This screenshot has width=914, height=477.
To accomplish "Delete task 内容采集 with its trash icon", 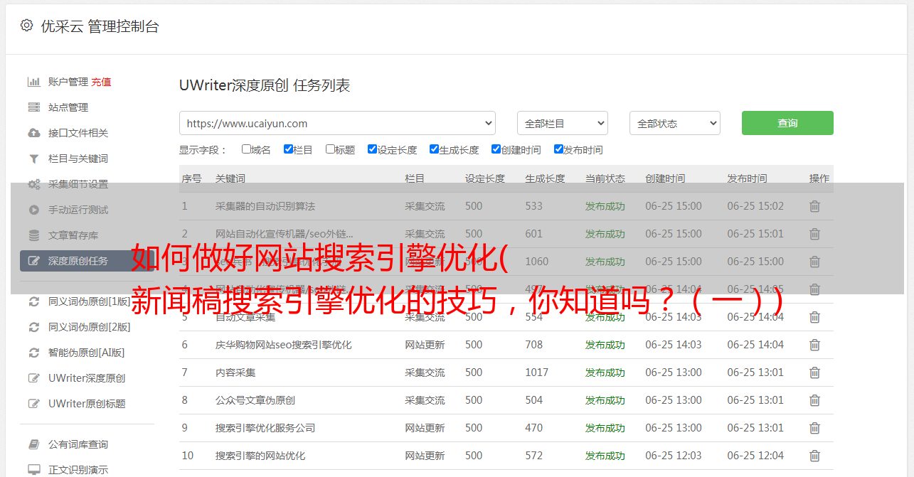I will pos(814,373).
